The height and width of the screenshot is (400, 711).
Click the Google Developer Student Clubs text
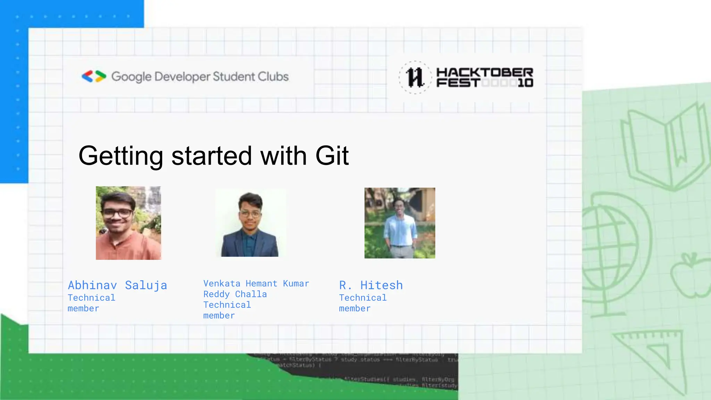pos(200,77)
